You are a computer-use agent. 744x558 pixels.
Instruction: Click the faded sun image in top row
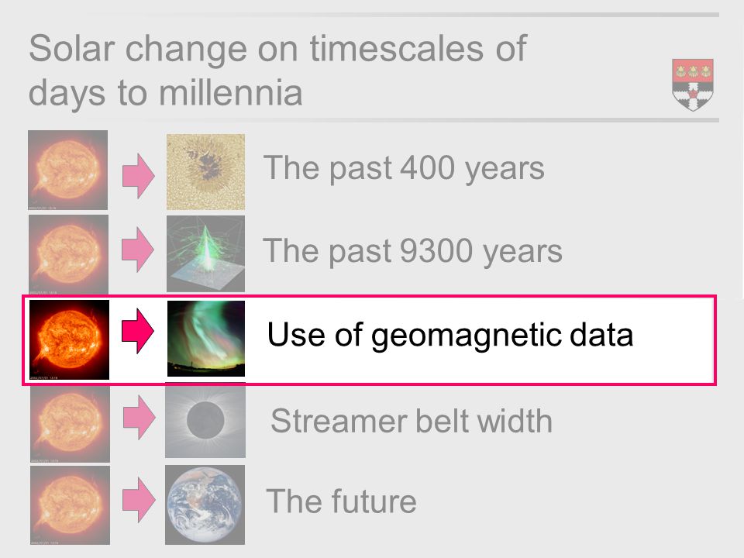click(x=68, y=170)
